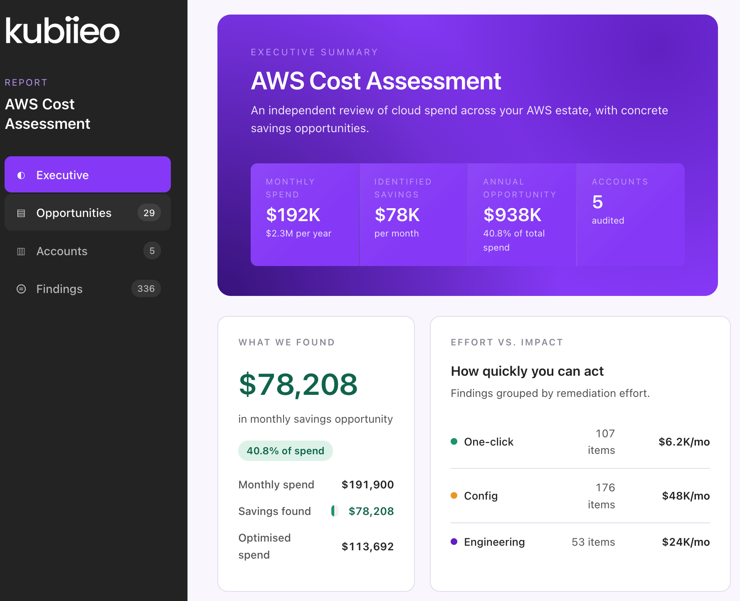Select the Identified Savings $78K card
The image size is (740, 601).
click(413, 214)
